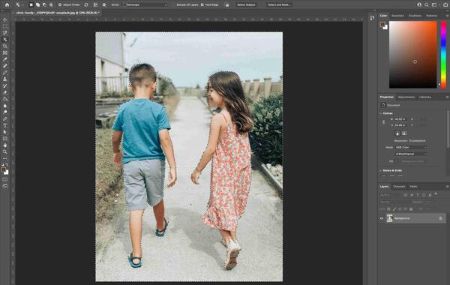Open the Share icon at top right
The height and width of the screenshot is (285, 450).
[445, 5]
